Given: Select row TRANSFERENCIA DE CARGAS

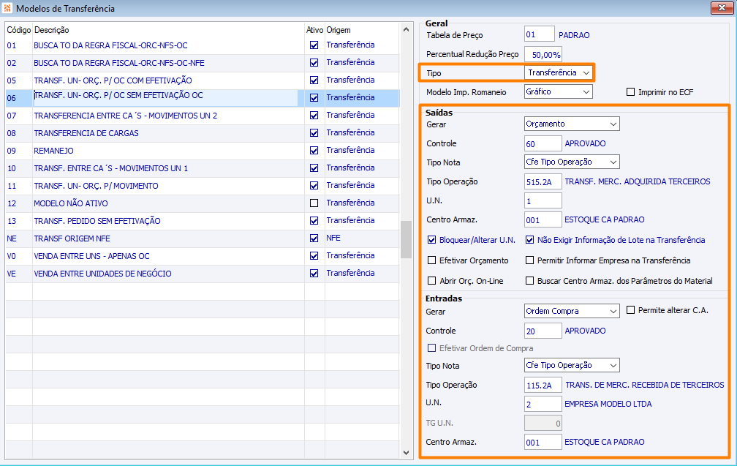Looking at the screenshot, I should point(202,133).
